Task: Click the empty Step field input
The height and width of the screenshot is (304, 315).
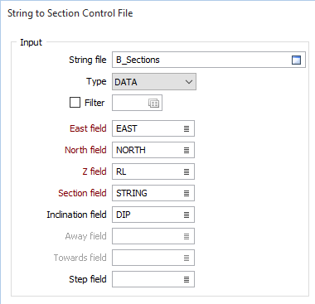Action: coord(153,279)
